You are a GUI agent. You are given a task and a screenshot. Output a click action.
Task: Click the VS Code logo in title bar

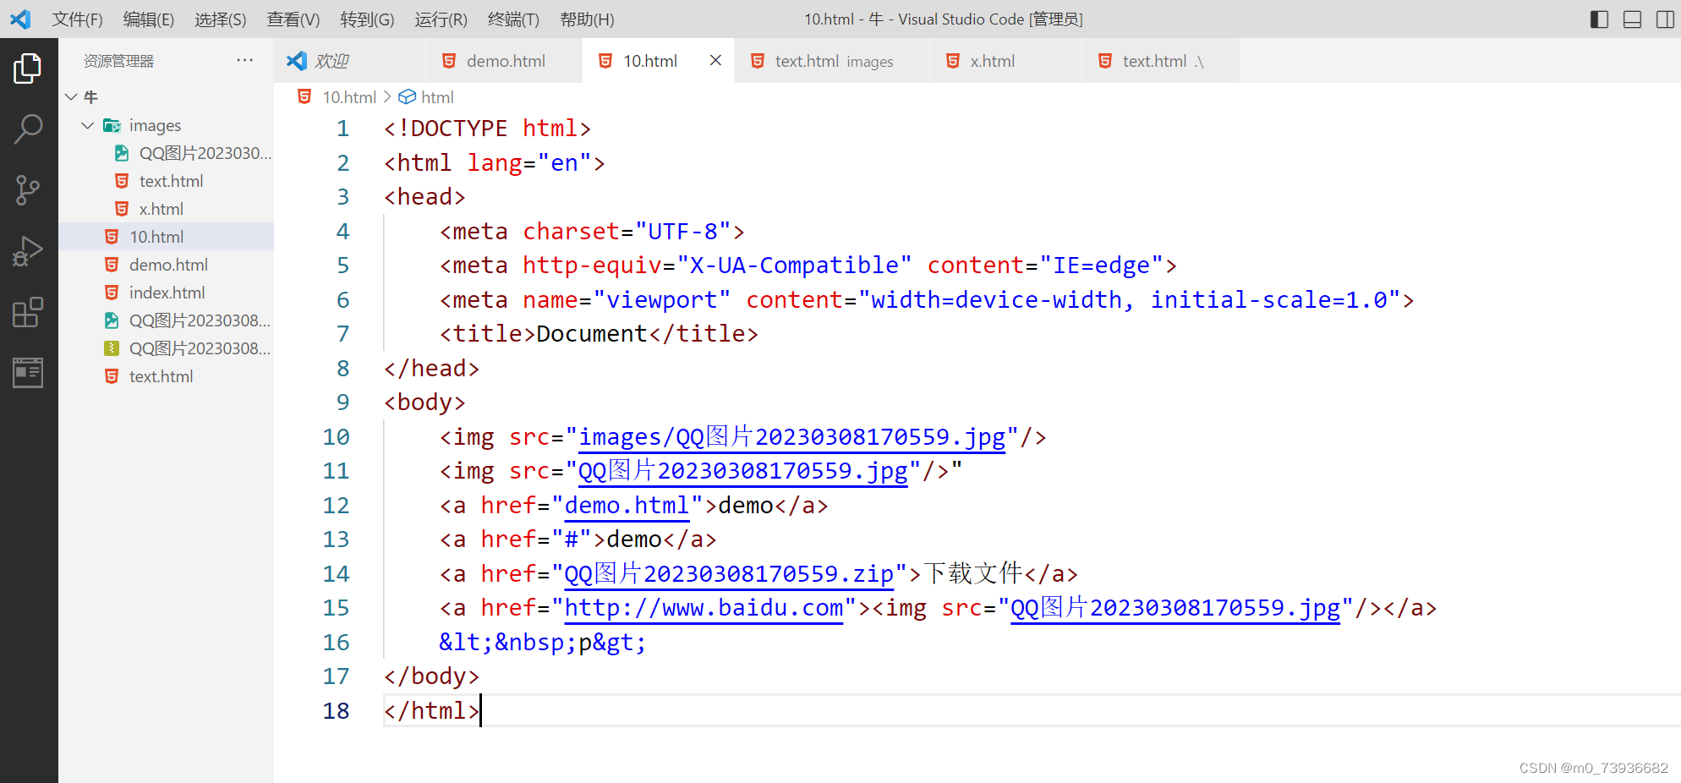[20, 19]
